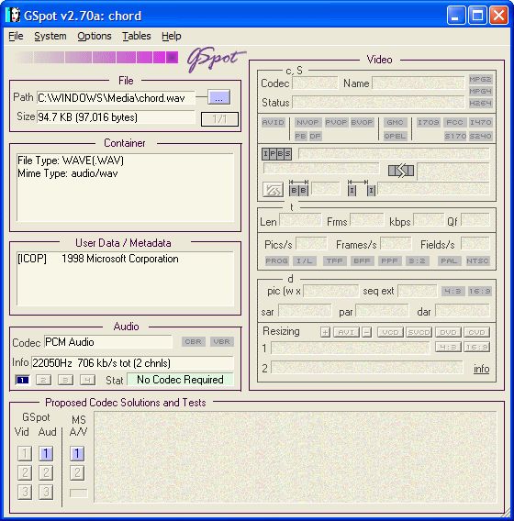Click the MPG4 indicator
The height and width of the screenshot is (521, 514).
click(480, 91)
